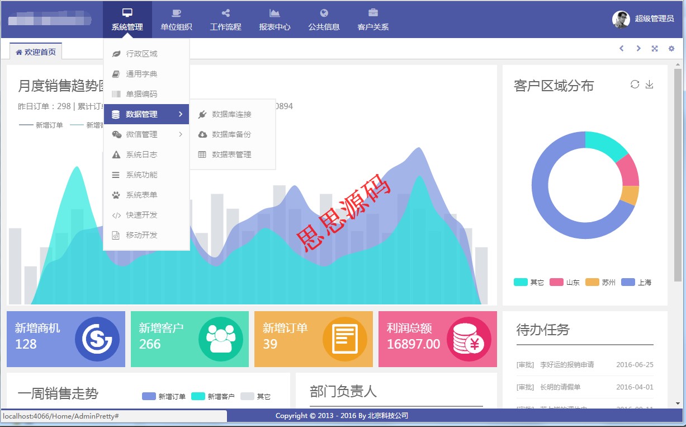
Task: Click the 新增客户 people icon
Action: [221, 339]
